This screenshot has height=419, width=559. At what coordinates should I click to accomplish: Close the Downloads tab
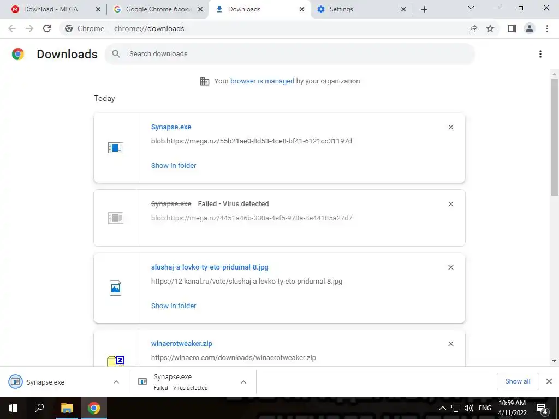302,9
